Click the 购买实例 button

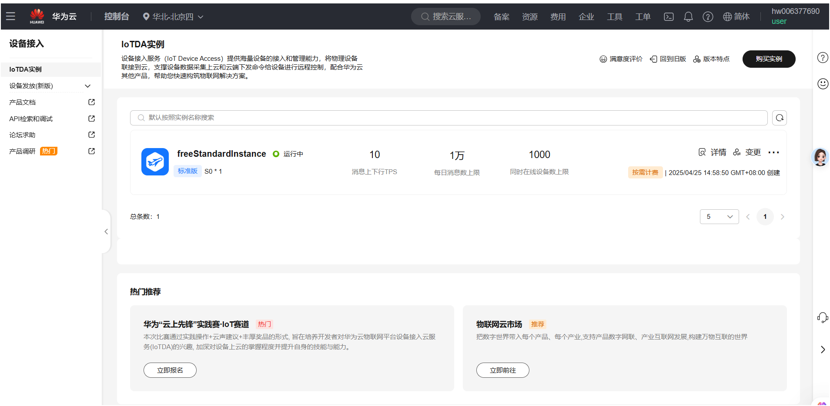coord(769,59)
